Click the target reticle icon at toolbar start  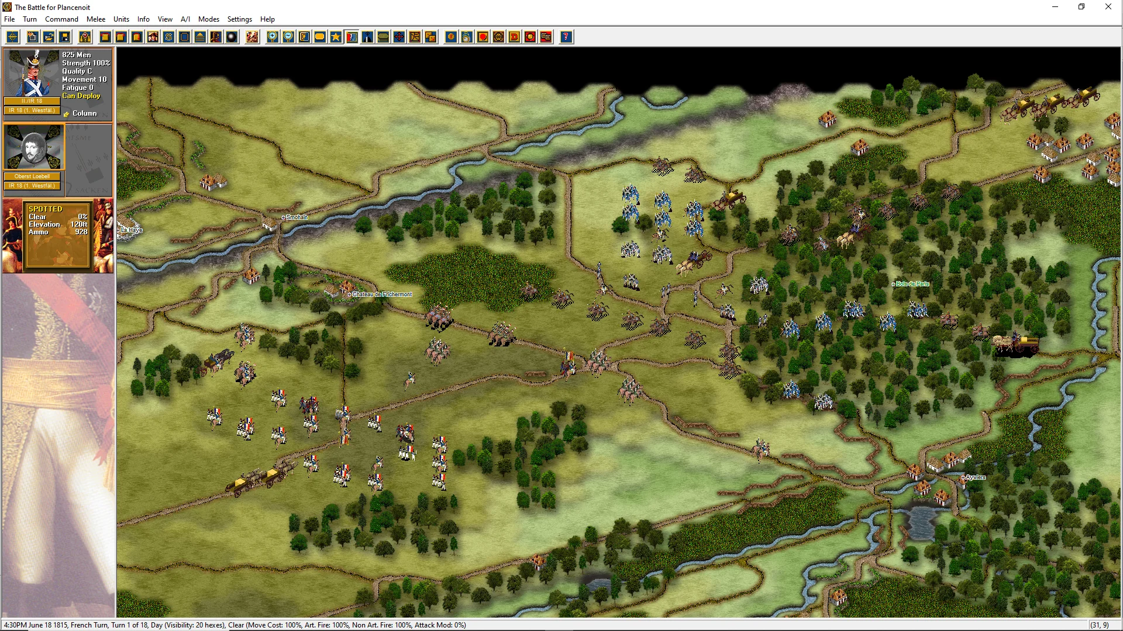click(12, 37)
